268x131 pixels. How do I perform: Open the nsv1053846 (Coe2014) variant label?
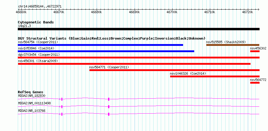point(36,48)
